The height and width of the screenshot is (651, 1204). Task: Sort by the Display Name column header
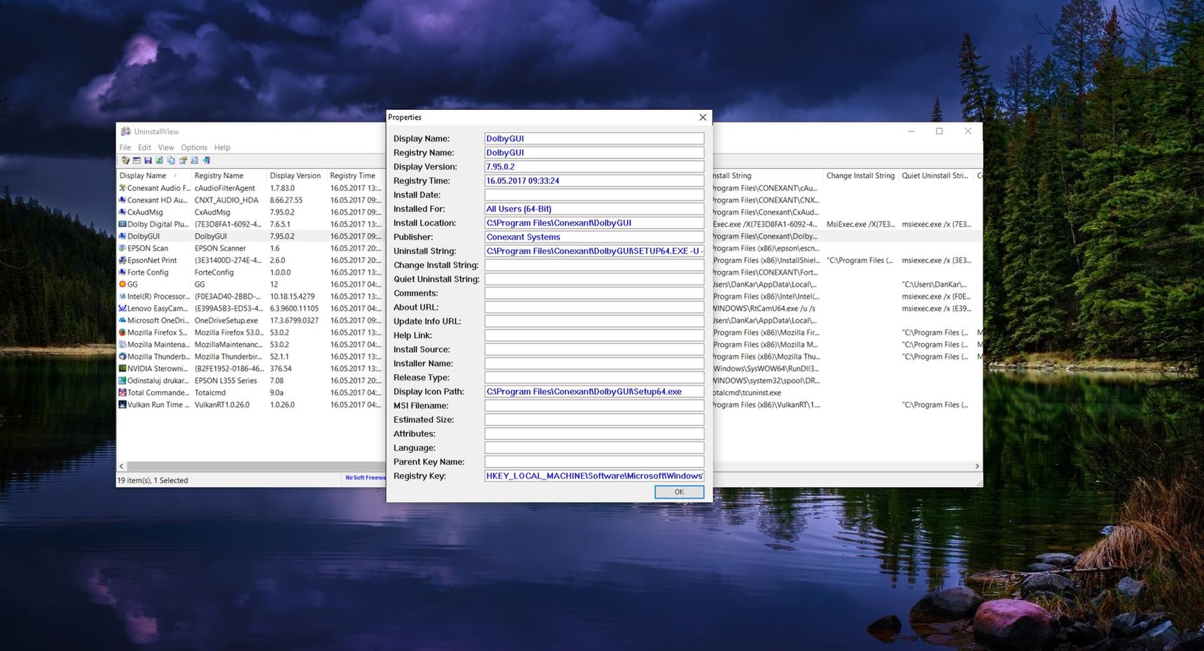click(153, 176)
